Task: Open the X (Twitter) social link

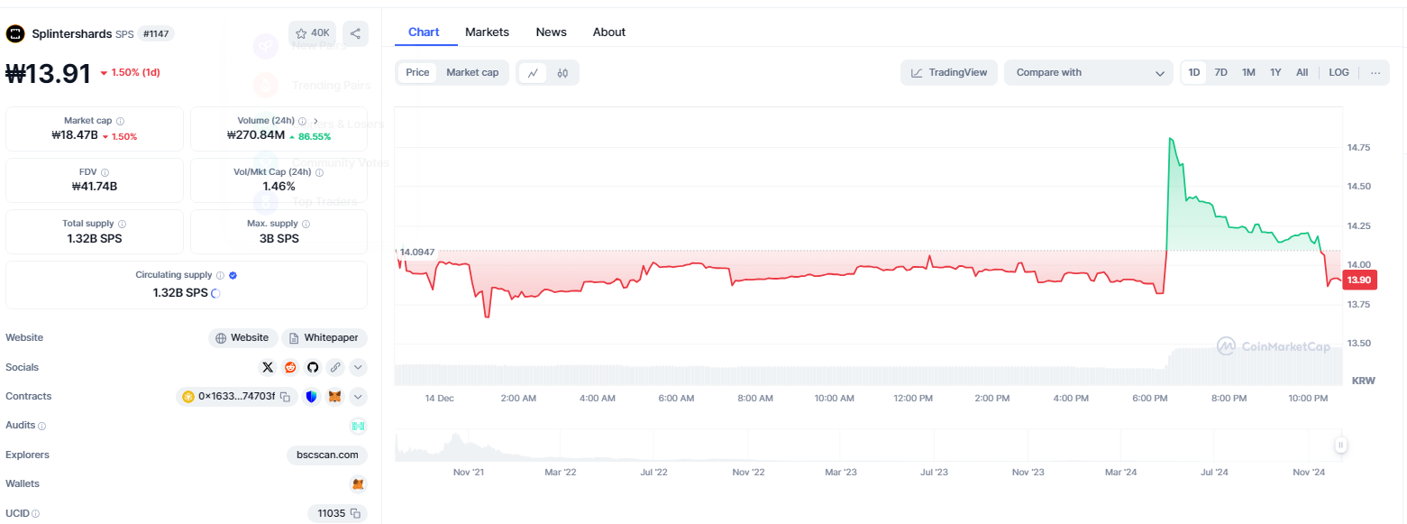Action: point(268,367)
